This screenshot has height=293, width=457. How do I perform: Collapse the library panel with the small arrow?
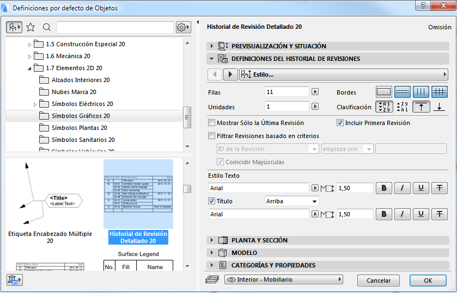tap(198, 22)
